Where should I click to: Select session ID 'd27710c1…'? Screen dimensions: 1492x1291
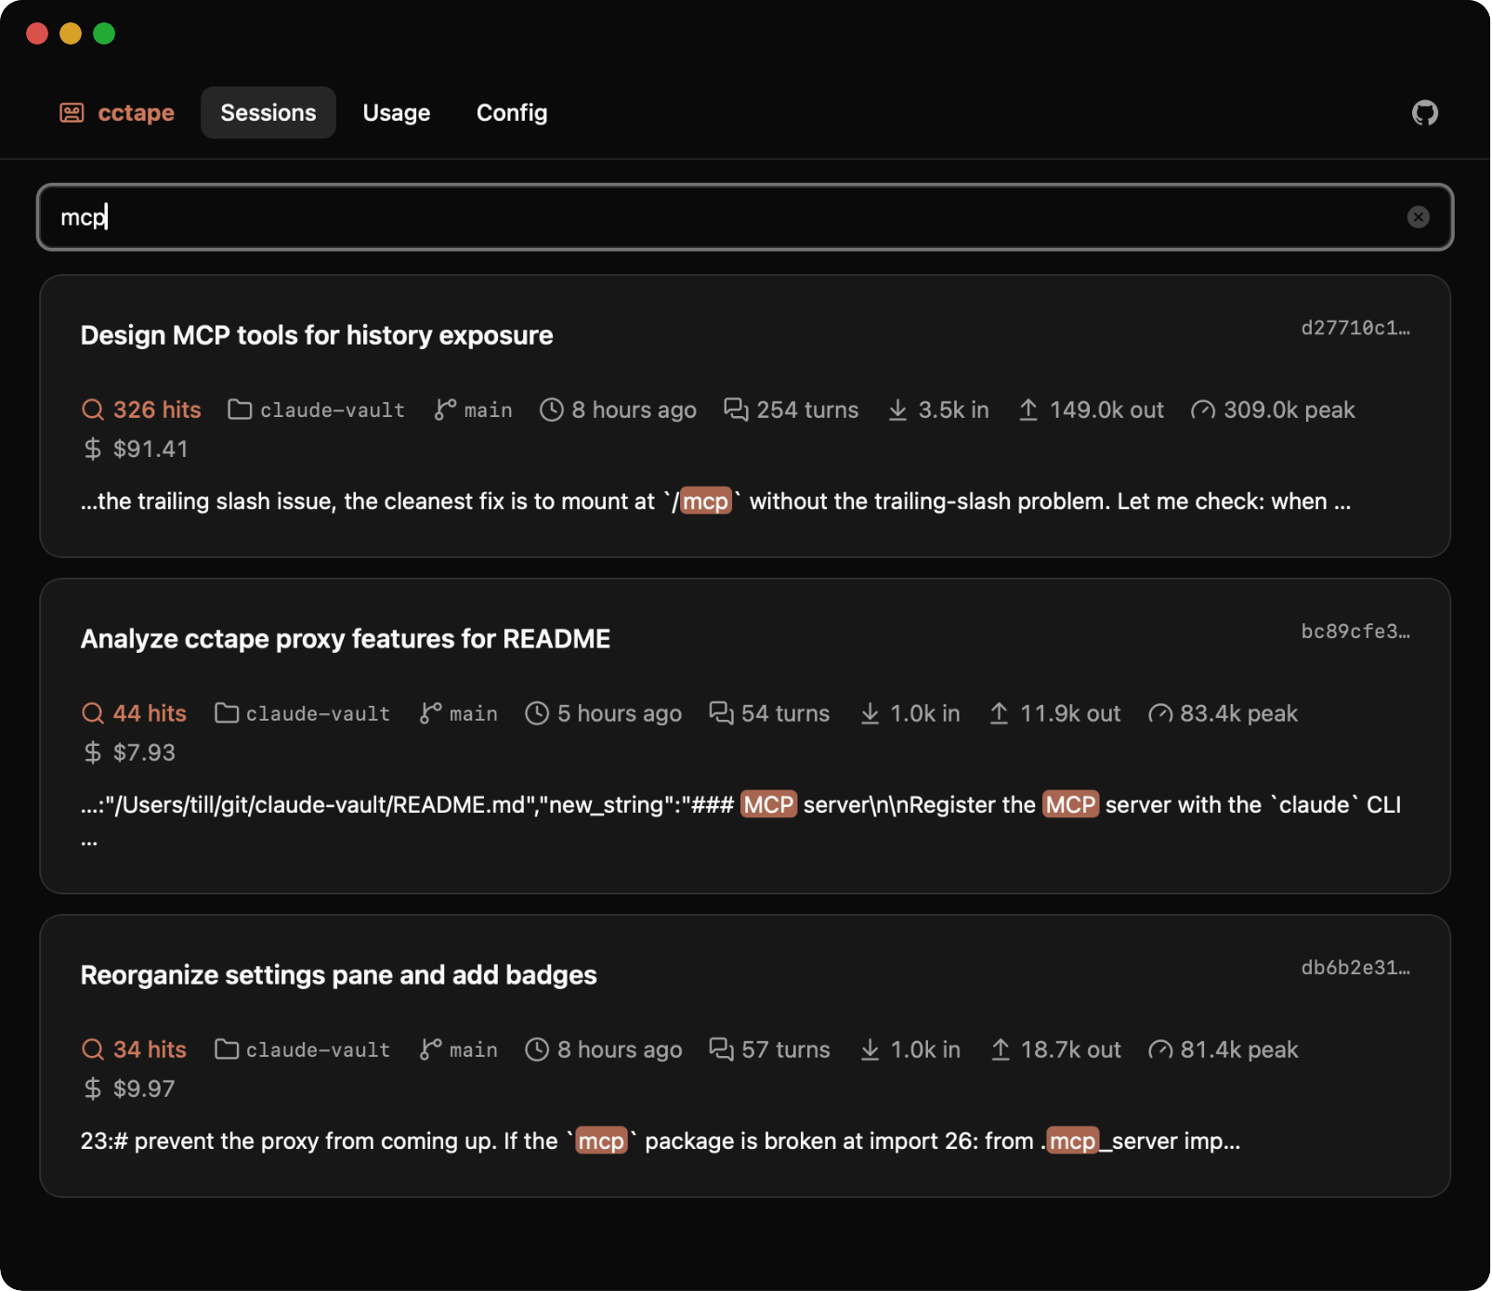(x=1355, y=328)
